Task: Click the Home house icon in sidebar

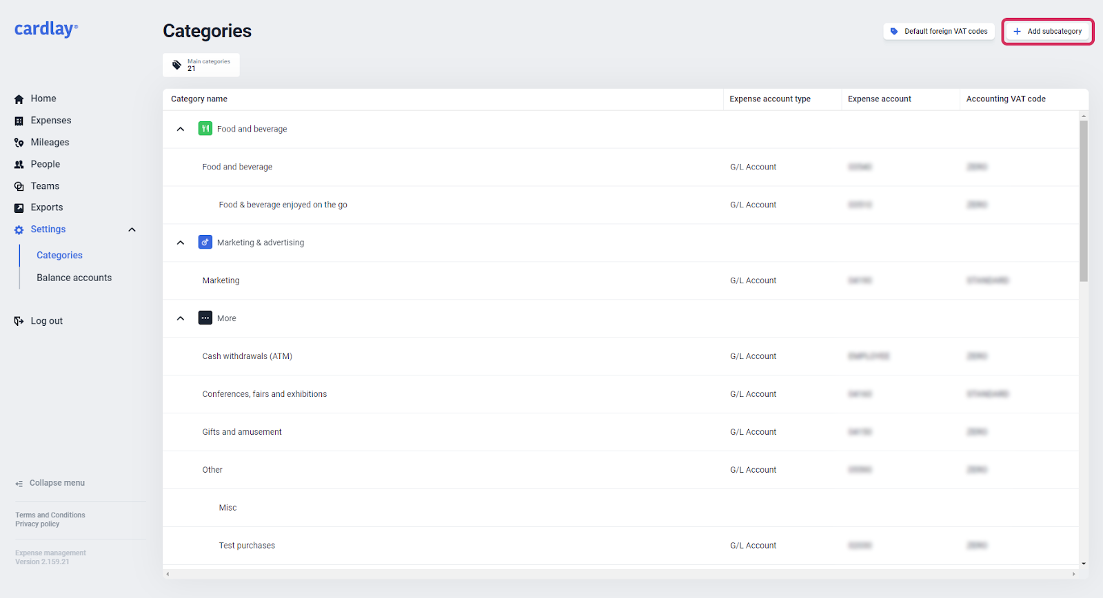Action: [x=19, y=99]
